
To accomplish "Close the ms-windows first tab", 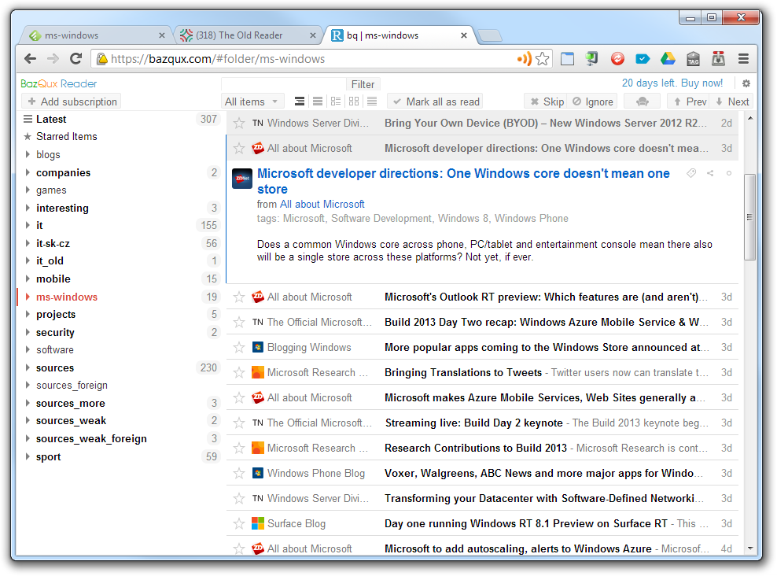I will (x=161, y=35).
